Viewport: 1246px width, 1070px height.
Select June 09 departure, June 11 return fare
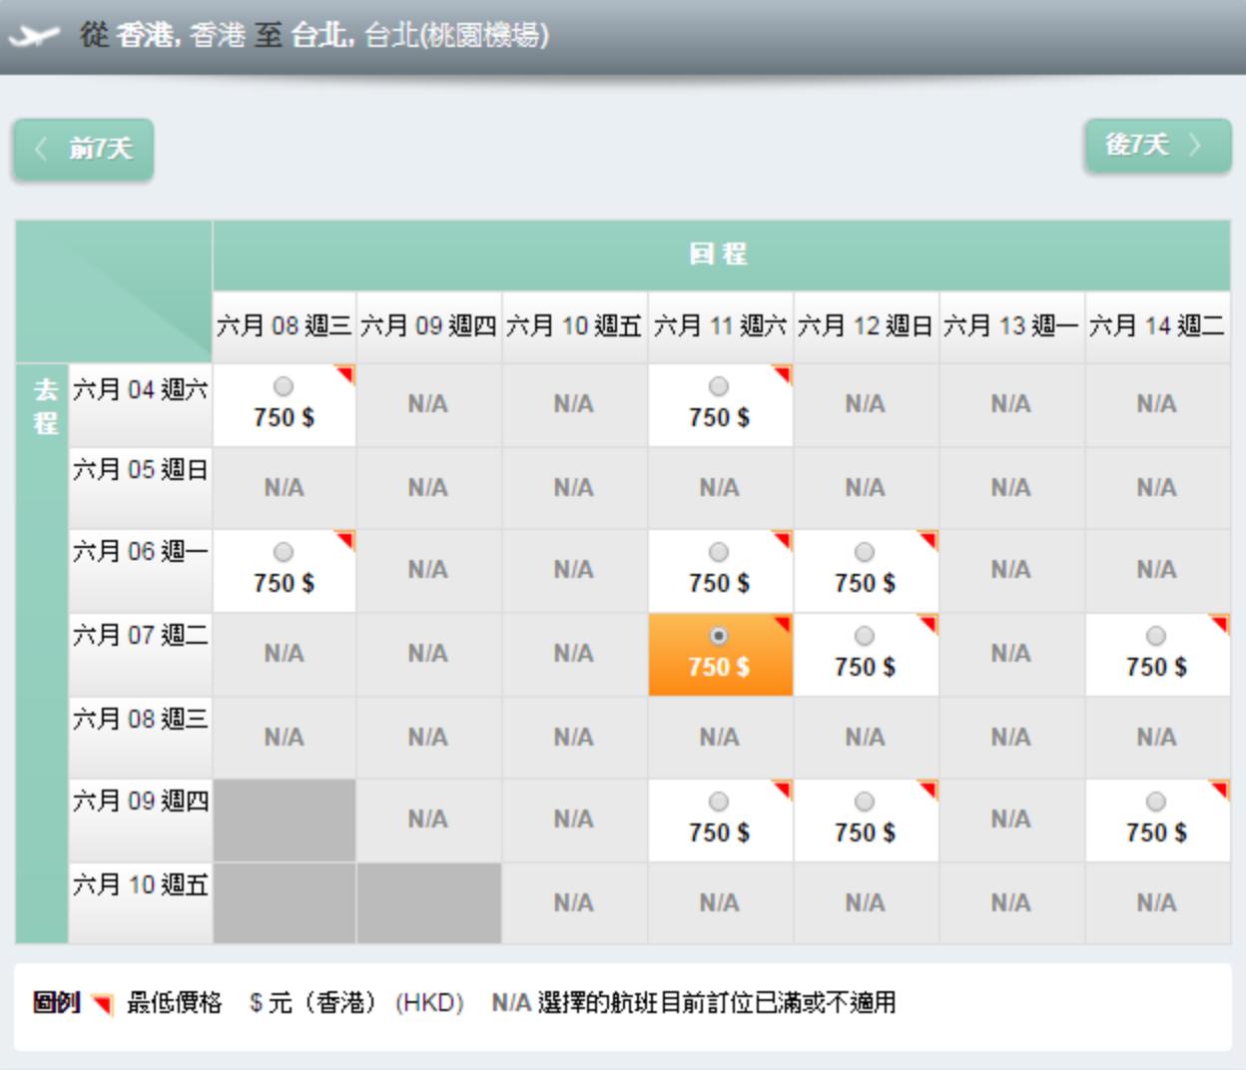[x=718, y=802]
